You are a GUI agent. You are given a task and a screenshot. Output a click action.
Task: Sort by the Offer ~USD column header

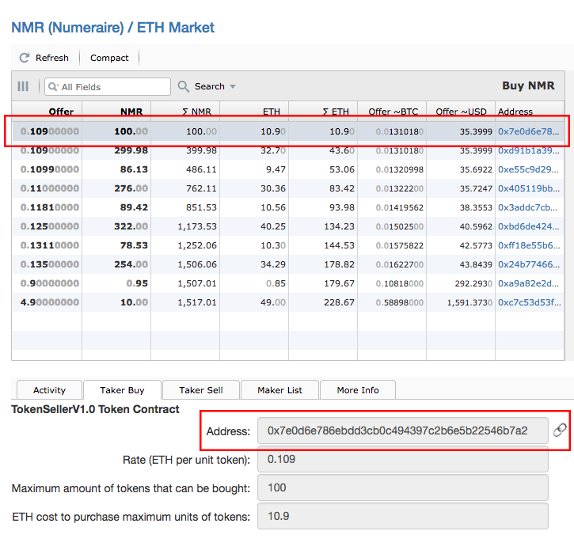461,112
